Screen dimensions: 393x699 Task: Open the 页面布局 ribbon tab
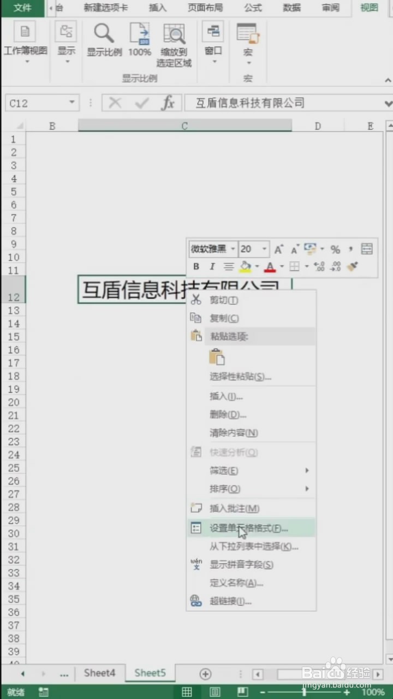(205, 8)
